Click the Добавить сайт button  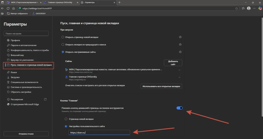(x=173, y=63)
